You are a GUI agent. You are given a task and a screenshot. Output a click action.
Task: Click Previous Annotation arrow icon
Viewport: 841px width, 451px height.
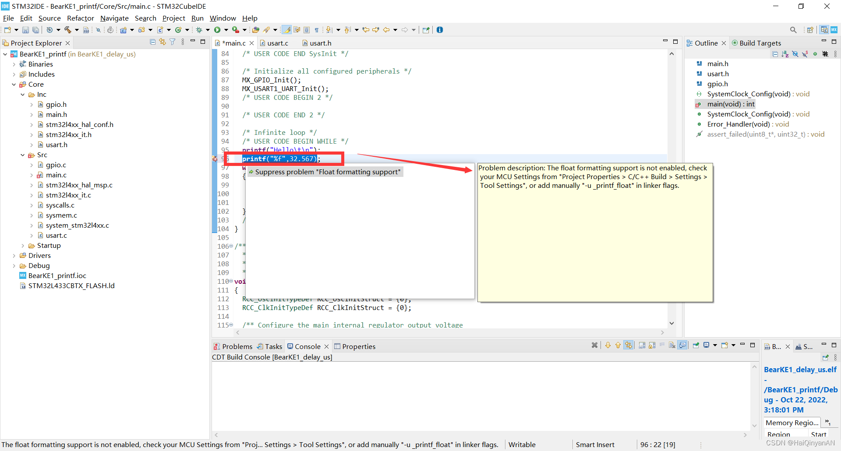(347, 30)
